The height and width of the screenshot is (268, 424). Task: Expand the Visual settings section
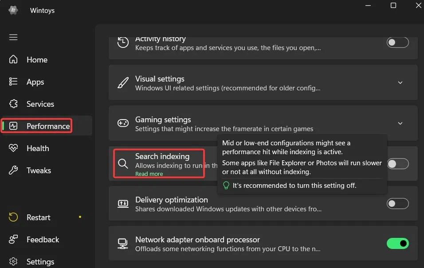[400, 83]
